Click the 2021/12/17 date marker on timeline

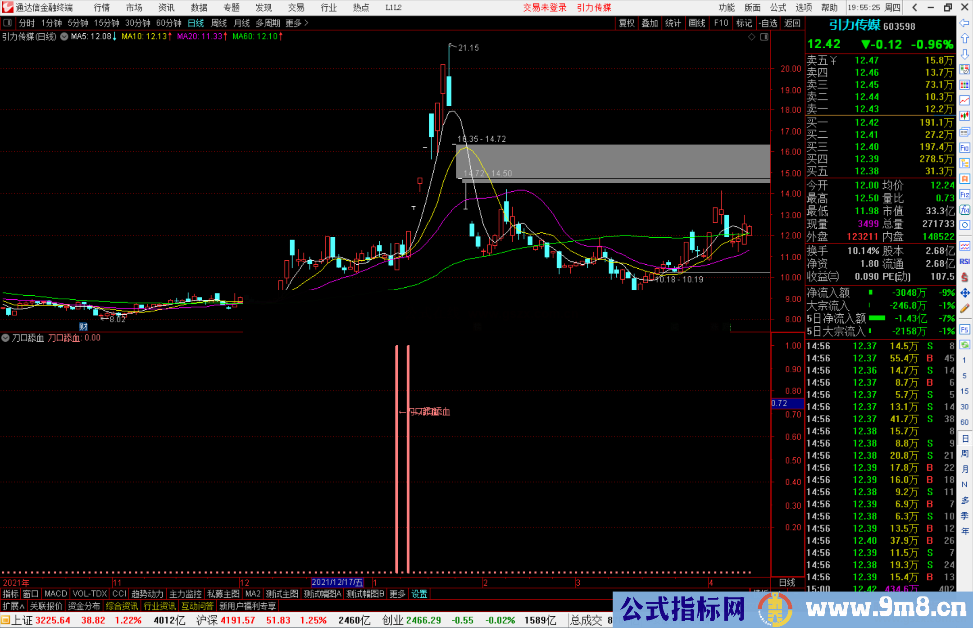click(337, 583)
